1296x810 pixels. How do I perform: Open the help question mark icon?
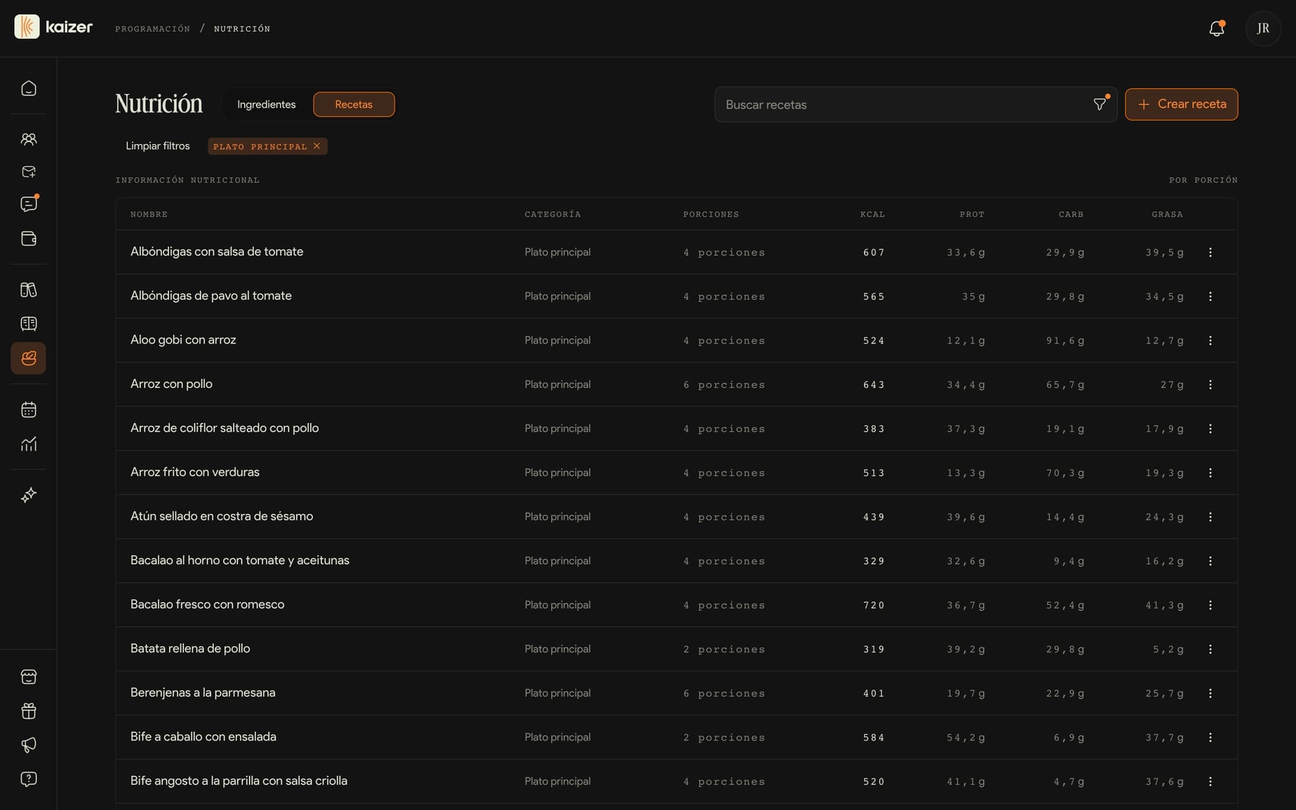click(x=29, y=779)
